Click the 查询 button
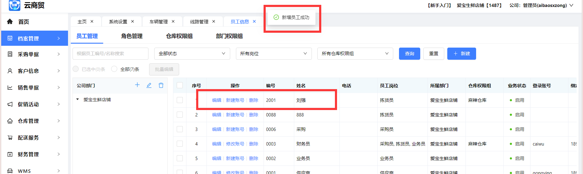 pos(409,54)
